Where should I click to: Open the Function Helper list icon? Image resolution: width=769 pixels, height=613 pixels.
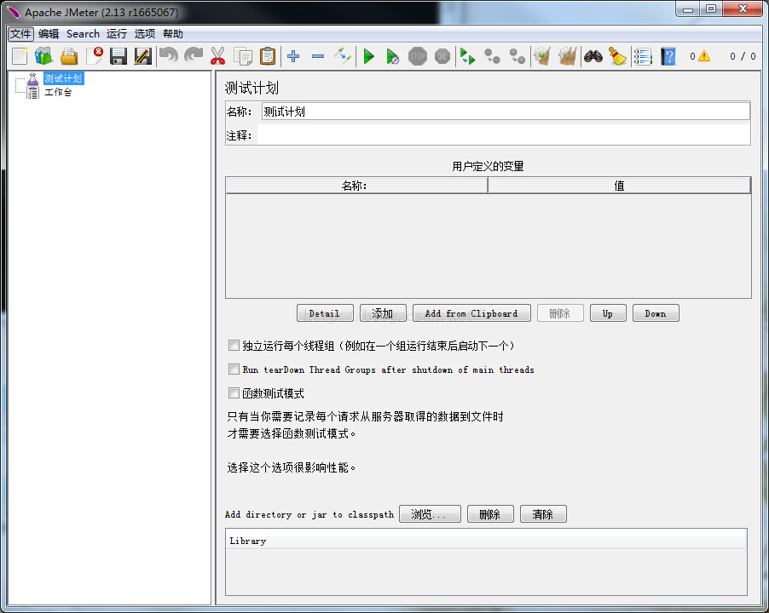[643, 56]
